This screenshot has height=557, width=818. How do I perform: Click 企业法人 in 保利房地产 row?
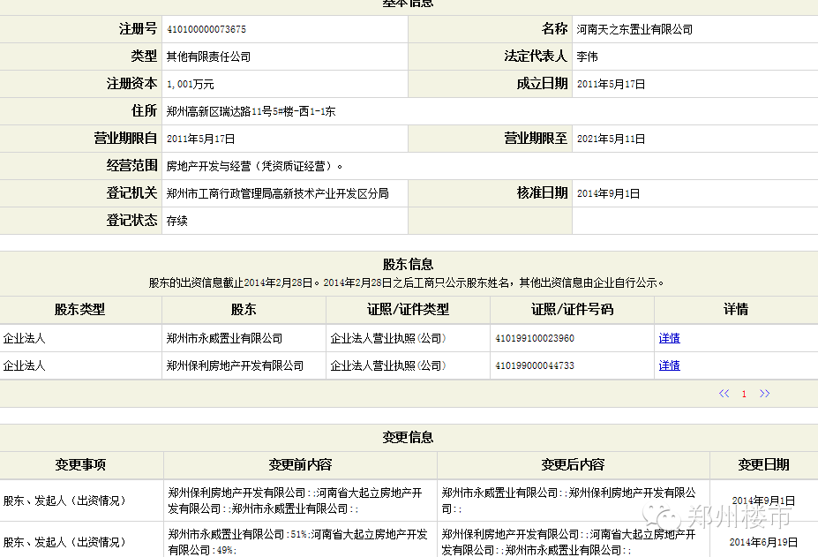[24, 365]
